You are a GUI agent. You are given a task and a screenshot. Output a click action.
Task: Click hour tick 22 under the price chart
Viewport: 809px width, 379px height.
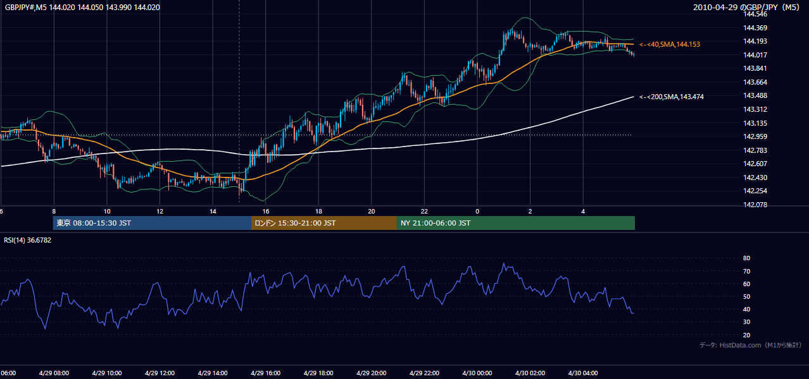click(x=424, y=212)
